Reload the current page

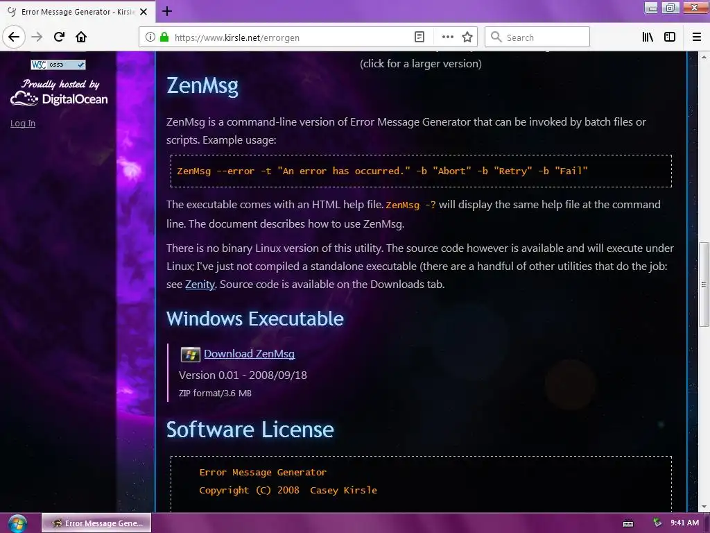pos(60,37)
